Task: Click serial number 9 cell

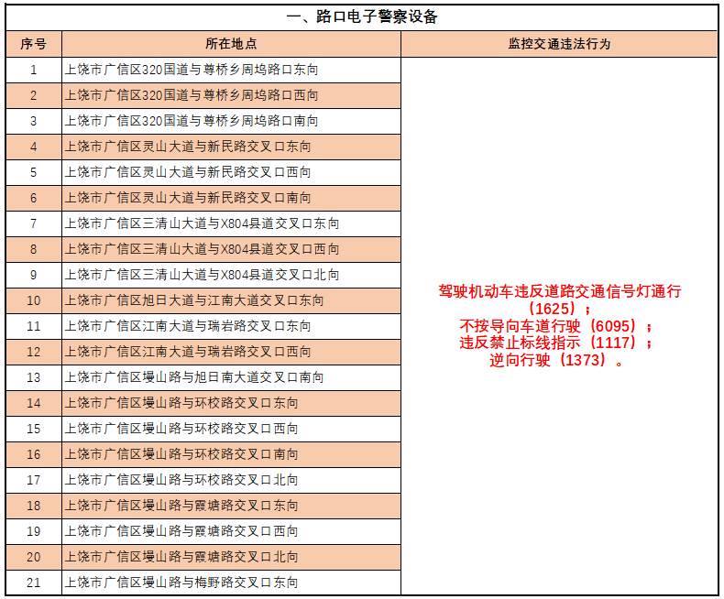Action: coord(33,275)
